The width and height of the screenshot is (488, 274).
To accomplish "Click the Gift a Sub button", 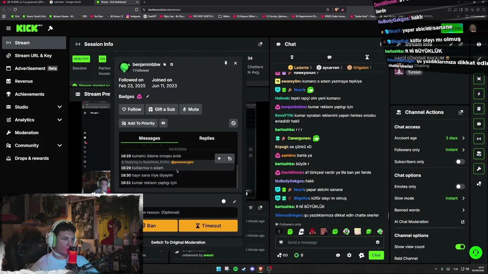I will coord(162,109).
